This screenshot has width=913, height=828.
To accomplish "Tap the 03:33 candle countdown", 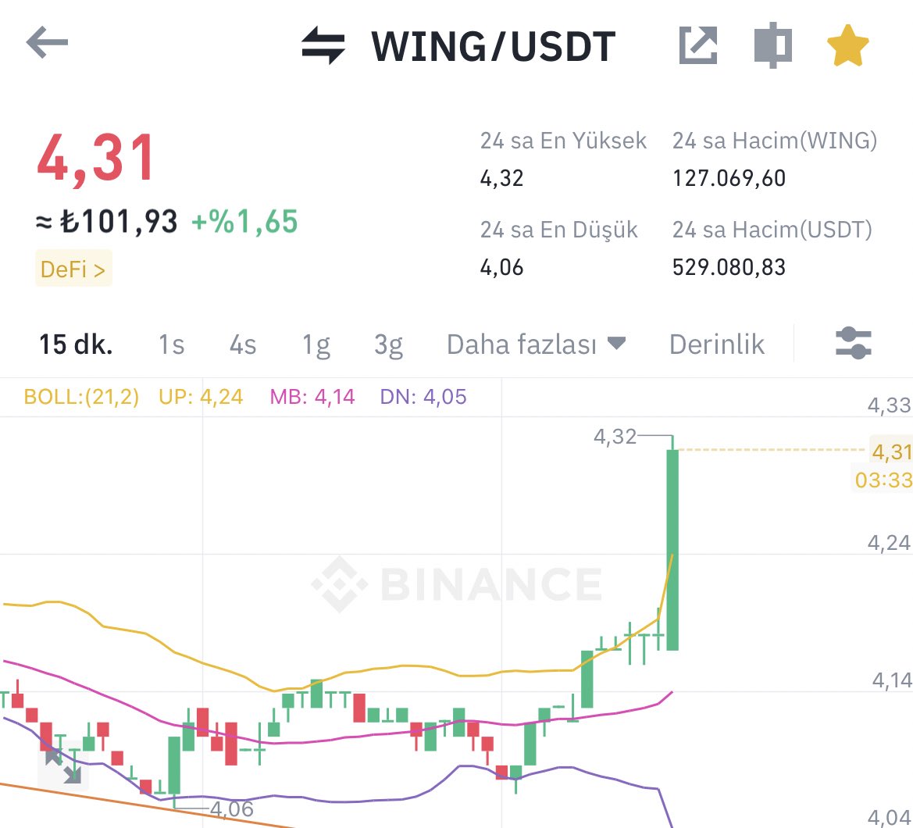I will point(883,480).
